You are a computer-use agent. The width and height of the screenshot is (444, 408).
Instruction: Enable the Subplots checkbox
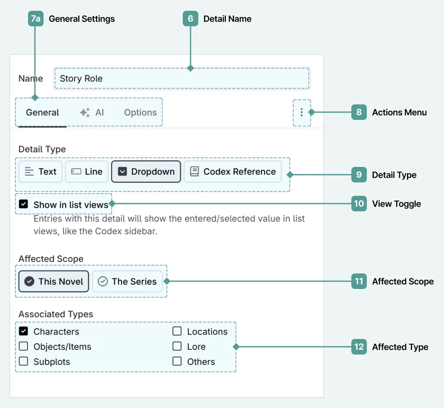click(24, 361)
